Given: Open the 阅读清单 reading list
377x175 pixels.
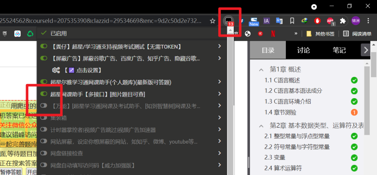Looking at the screenshot, I should 357,34.
